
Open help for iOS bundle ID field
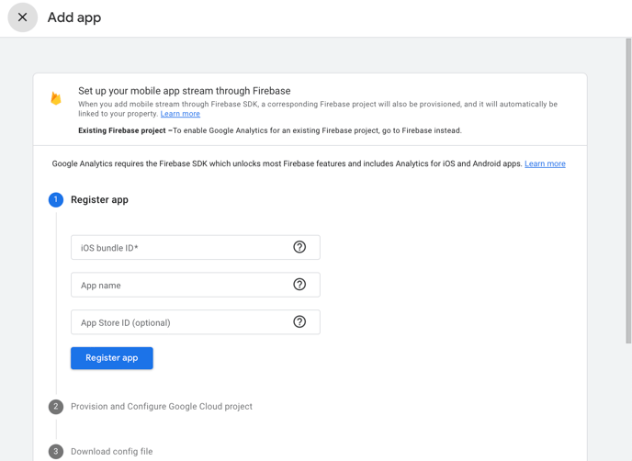pos(299,247)
